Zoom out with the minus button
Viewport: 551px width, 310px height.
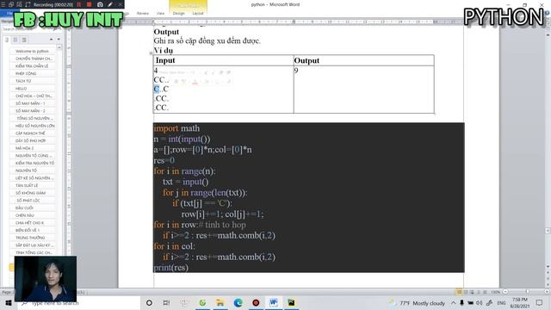pyautogui.click(x=505, y=292)
